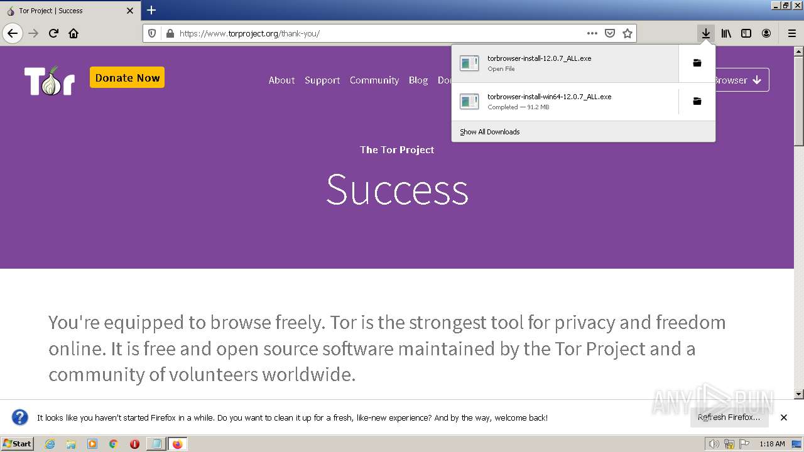This screenshot has height=452, width=804.
Task: Show site security padlock info
Action: (170, 33)
